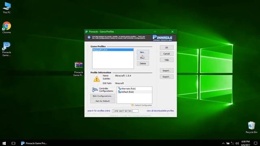Open the Recycle Bin
This screenshot has width=260, height=146.
click(251, 127)
